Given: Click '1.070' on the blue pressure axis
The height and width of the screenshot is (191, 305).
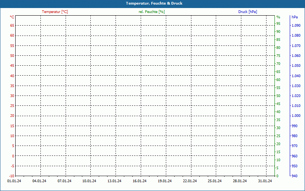Looking at the screenshot, I should [x=296, y=46].
